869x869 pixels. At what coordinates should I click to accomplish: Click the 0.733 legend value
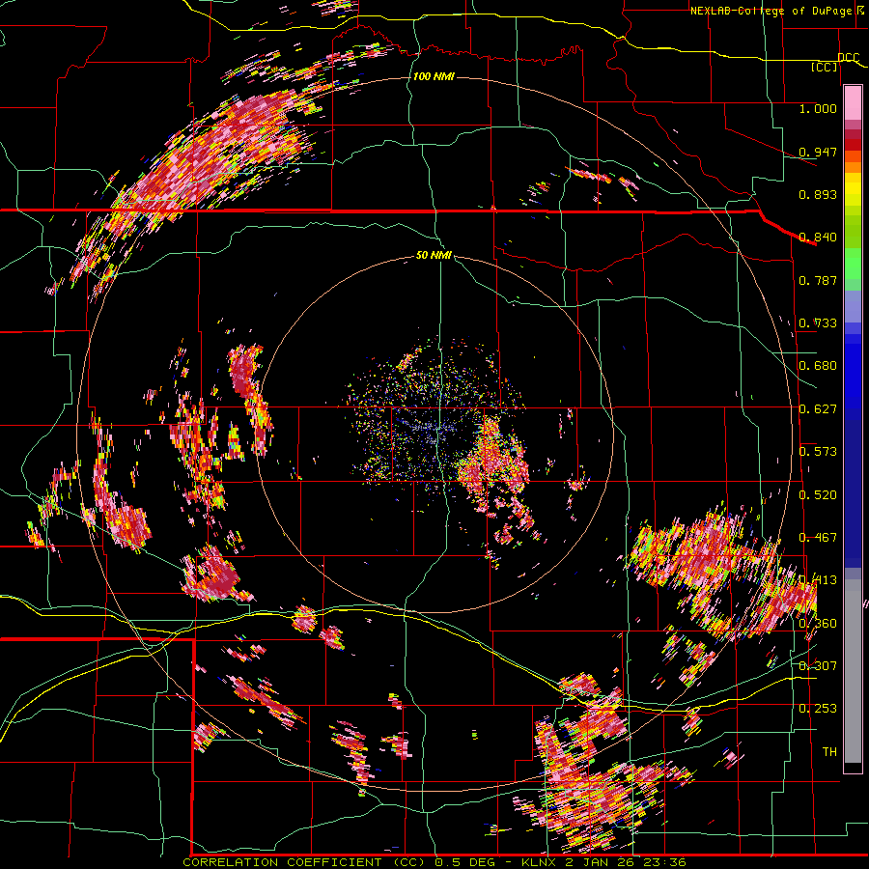coord(818,323)
